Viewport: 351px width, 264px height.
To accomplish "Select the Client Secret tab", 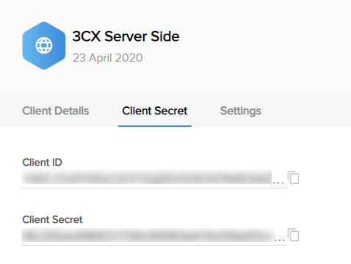I will click(x=155, y=111).
